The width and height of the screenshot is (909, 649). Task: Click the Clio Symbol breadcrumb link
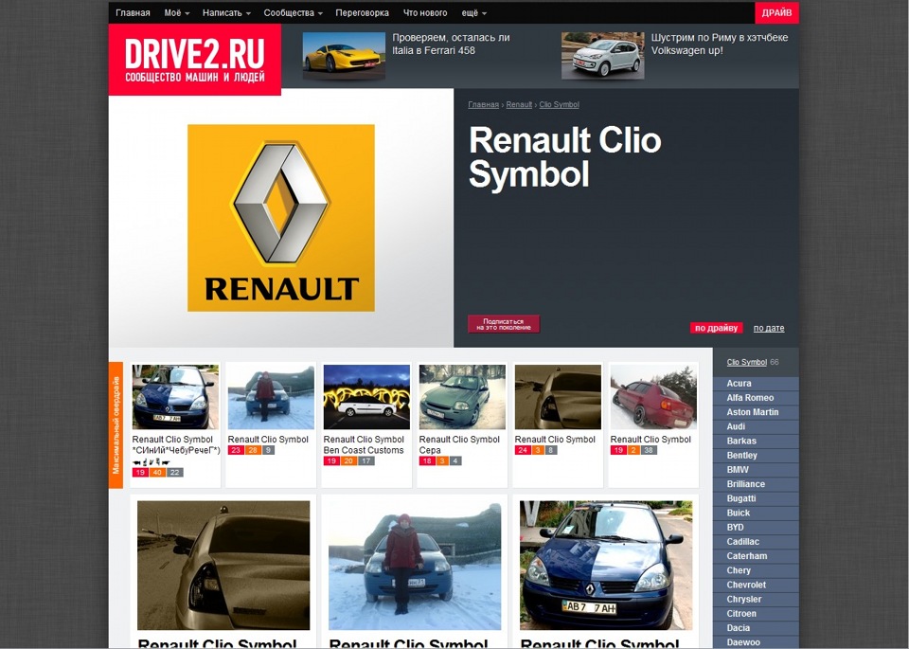click(559, 105)
